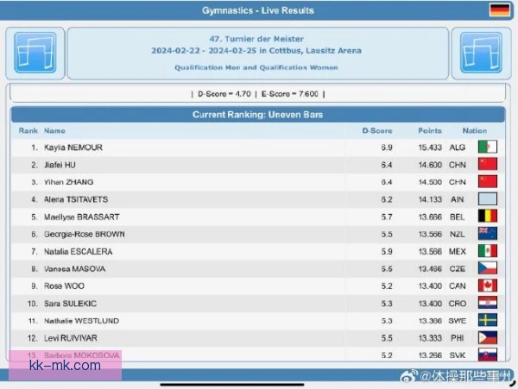Click the Croatia flag next to CRO
Screen dimensions: 518x389
click(488, 303)
